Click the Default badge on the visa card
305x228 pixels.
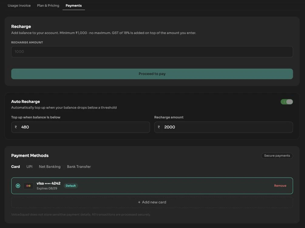[71, 186]
